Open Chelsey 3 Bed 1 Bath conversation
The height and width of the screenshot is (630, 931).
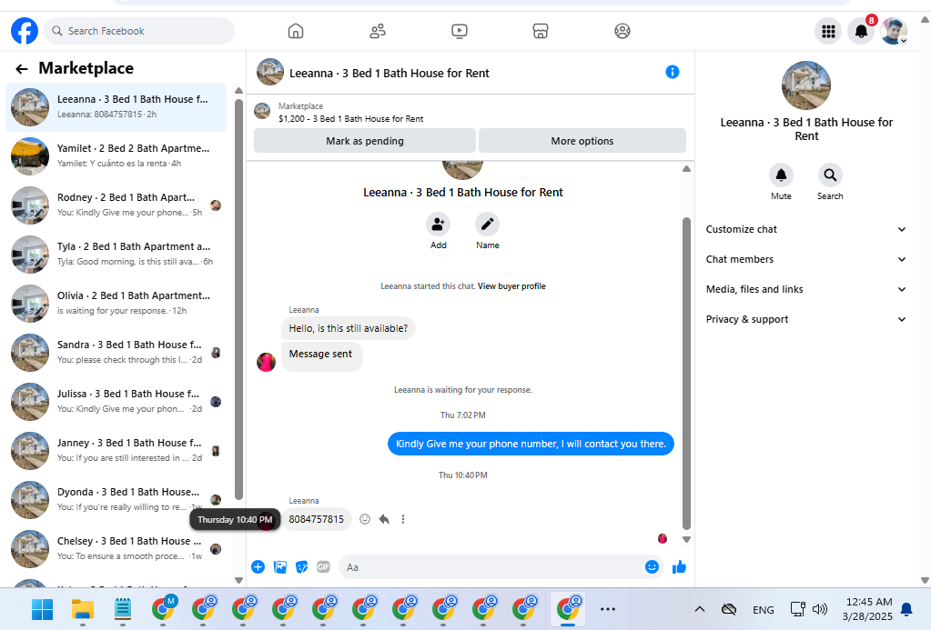click(116, 549)
